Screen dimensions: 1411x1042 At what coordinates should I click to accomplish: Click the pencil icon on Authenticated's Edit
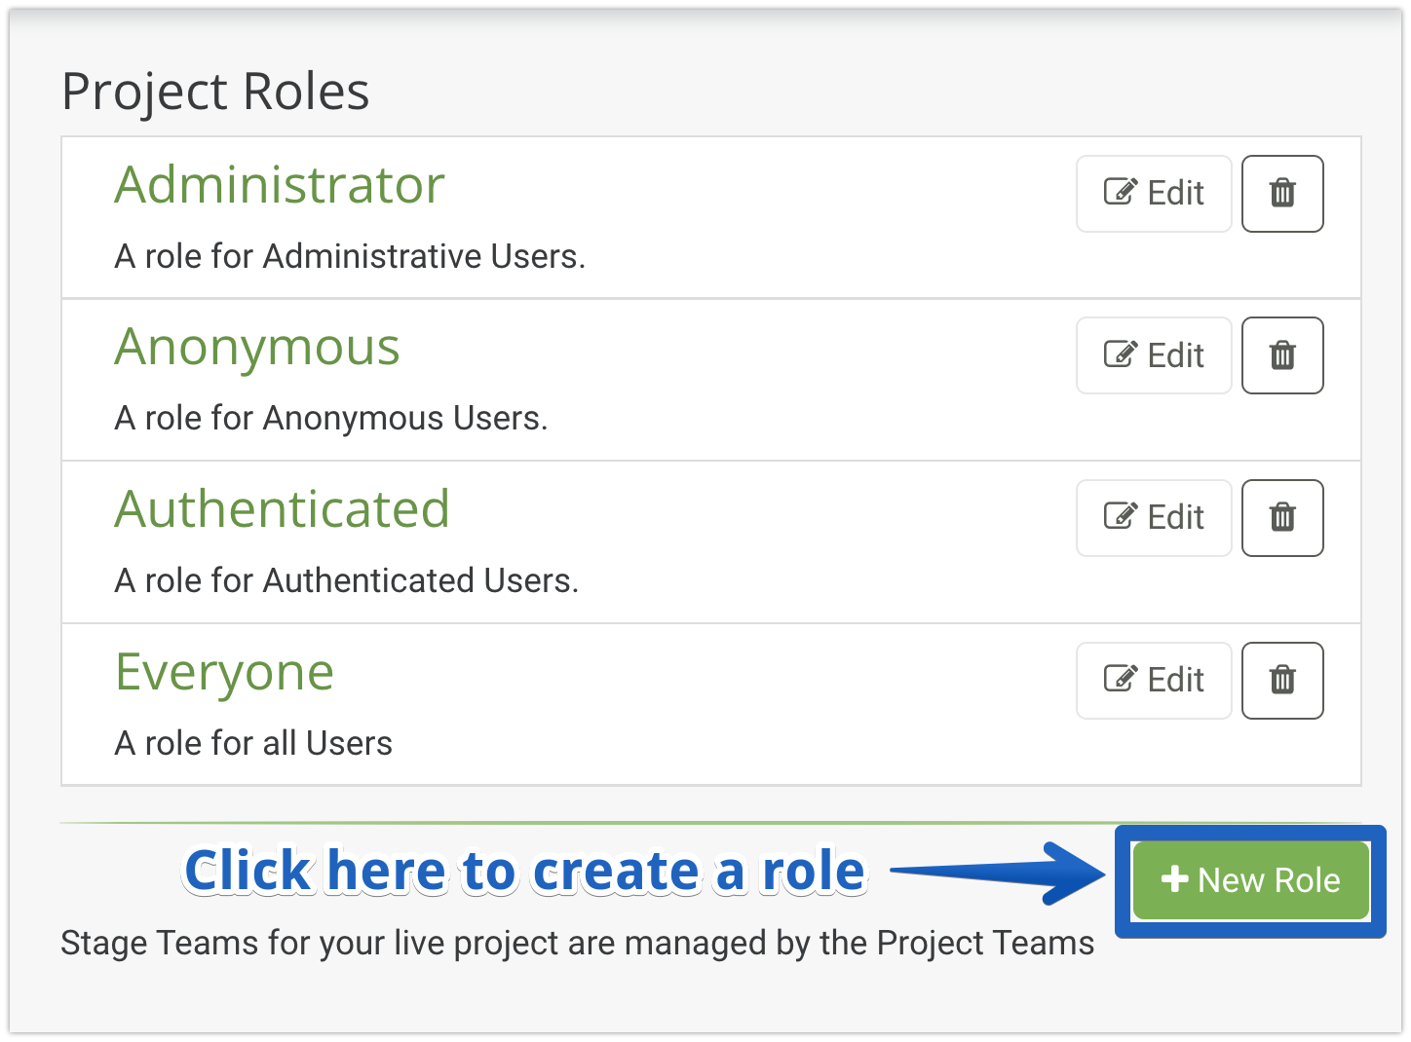(1121, 516)
